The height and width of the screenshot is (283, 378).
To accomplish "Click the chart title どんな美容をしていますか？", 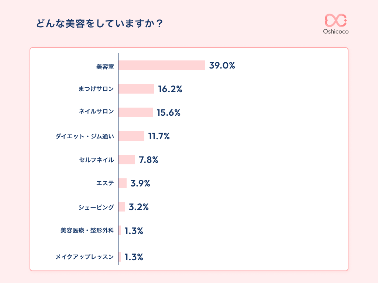I will pyautogui.click(x=100, y=24).
